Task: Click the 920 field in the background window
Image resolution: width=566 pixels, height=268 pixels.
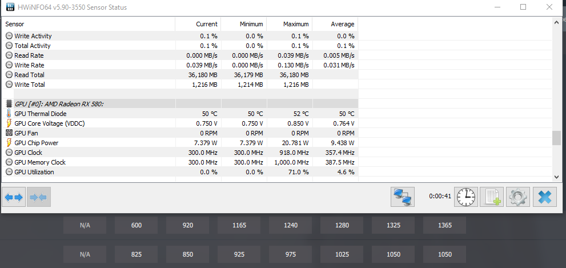Action: coord(188,225)
